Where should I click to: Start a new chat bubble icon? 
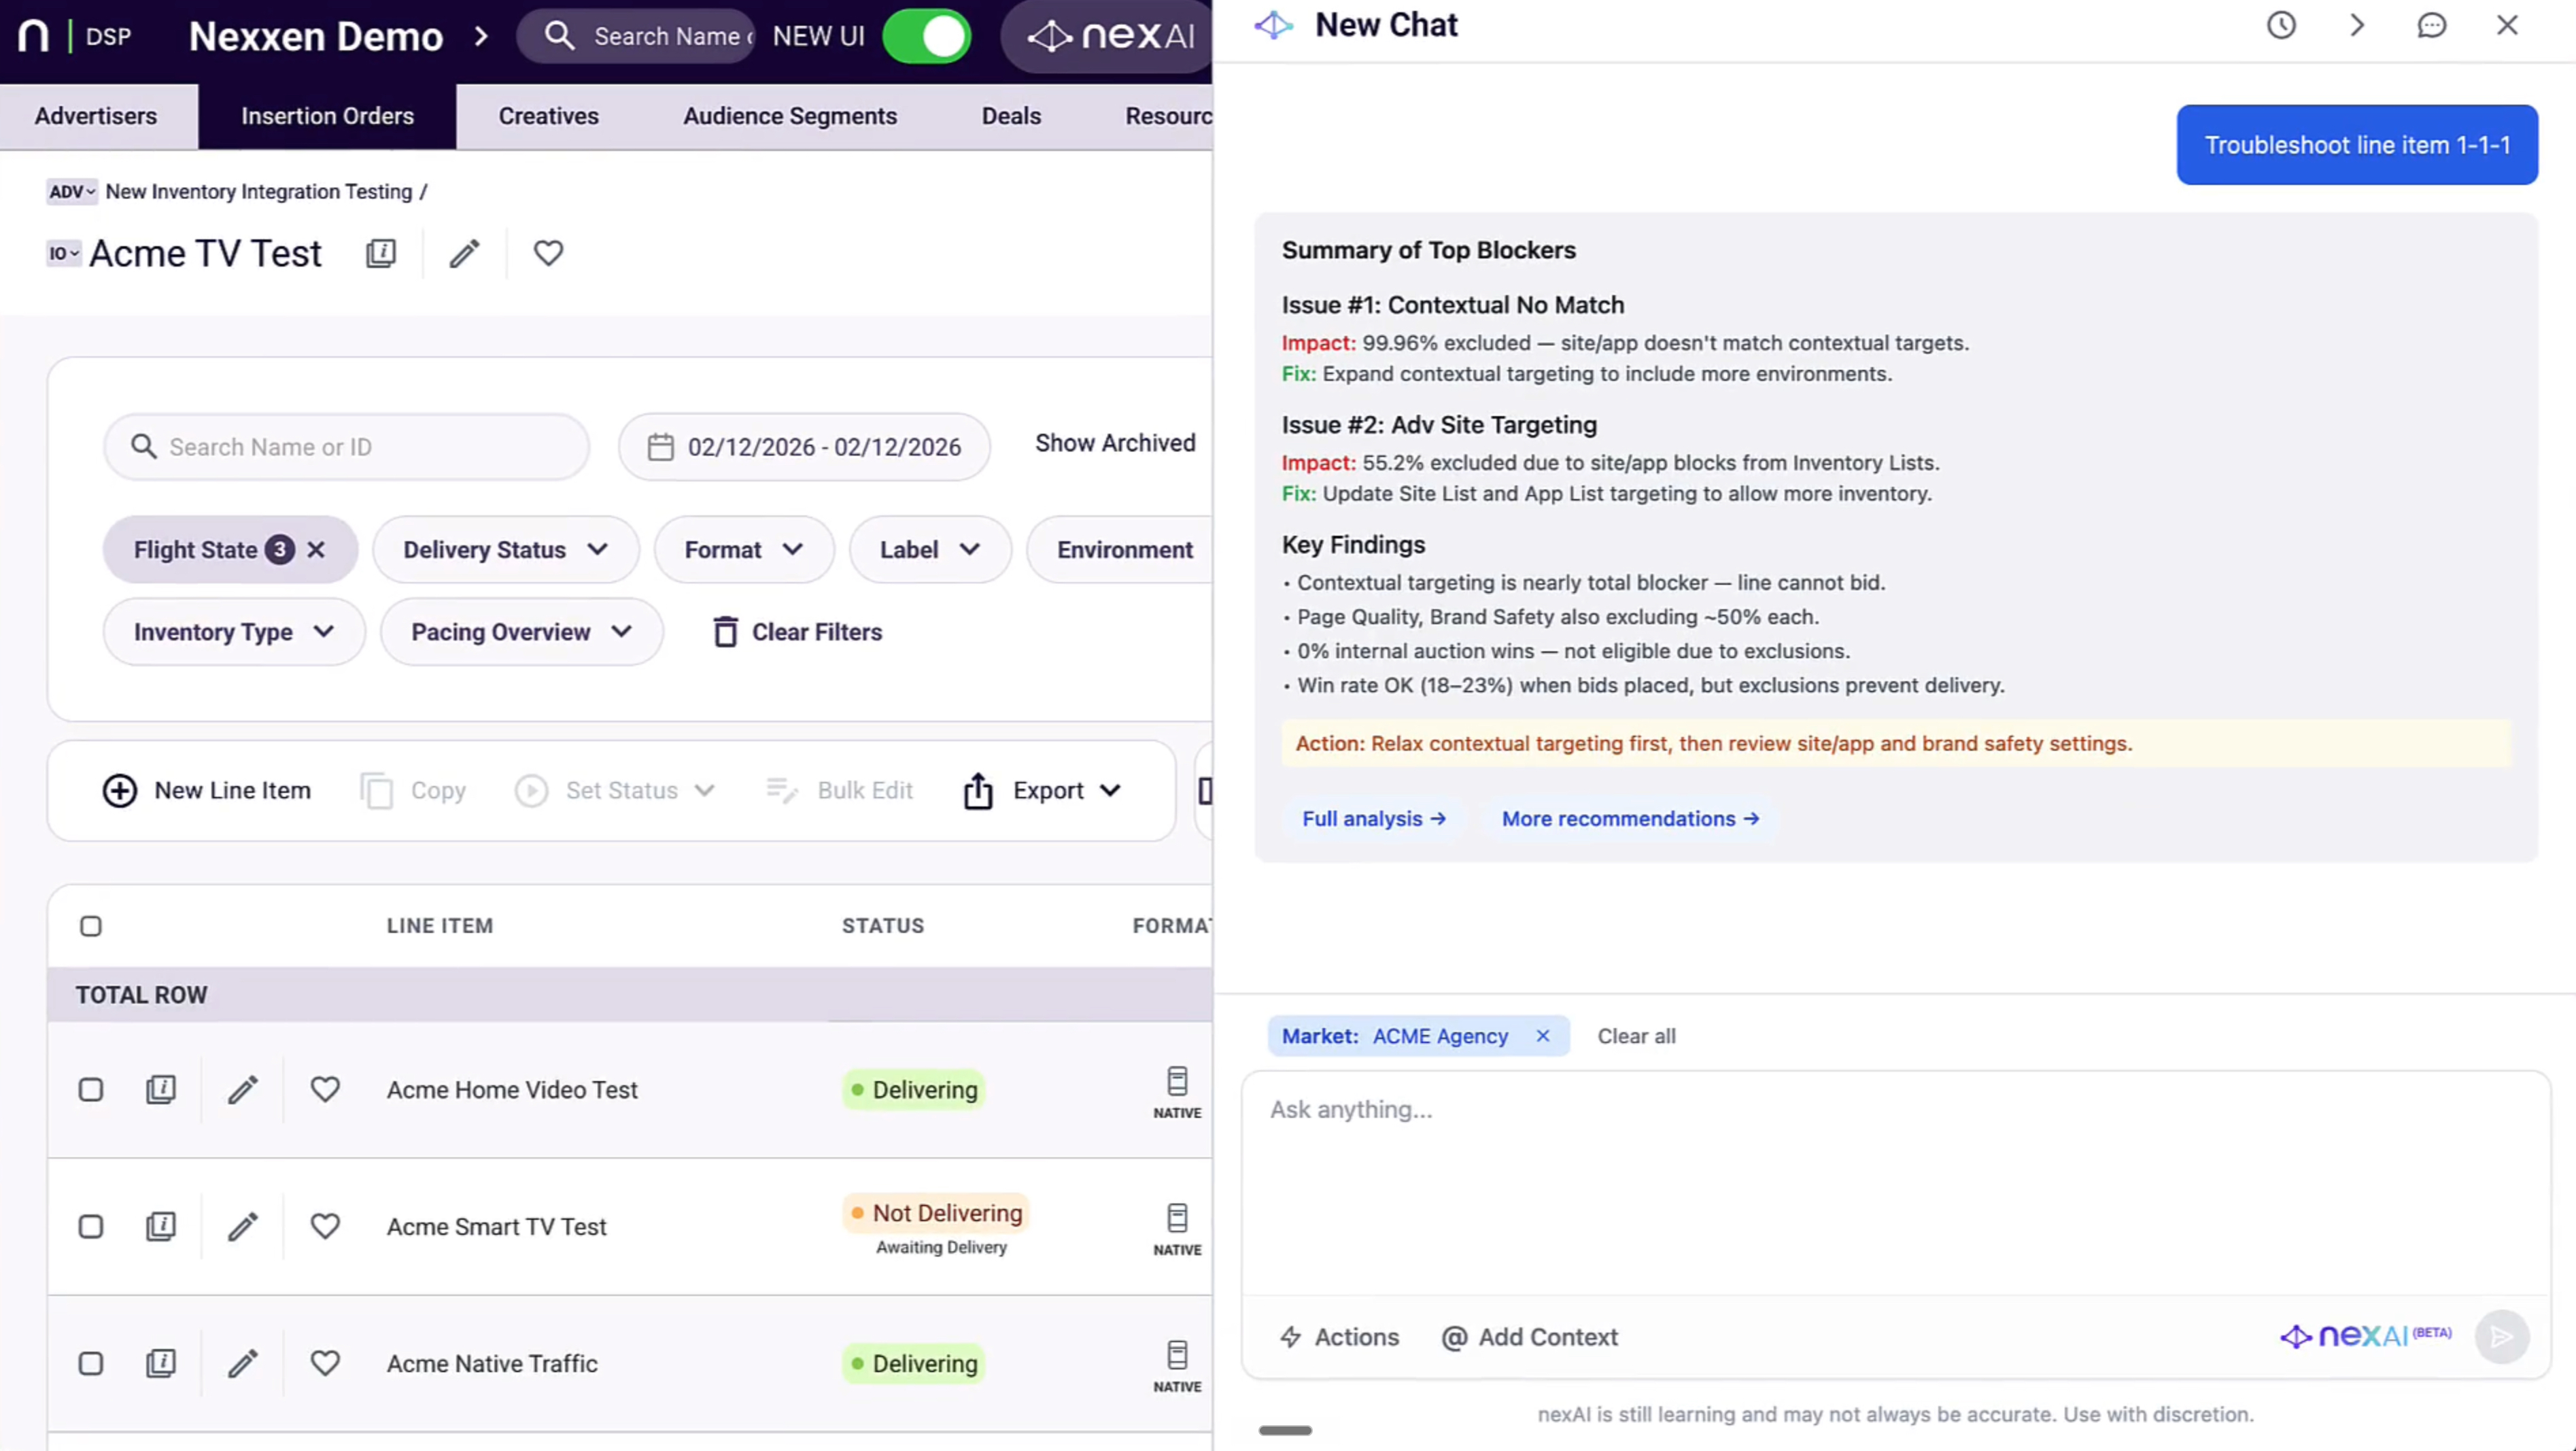click(2431, 25)
